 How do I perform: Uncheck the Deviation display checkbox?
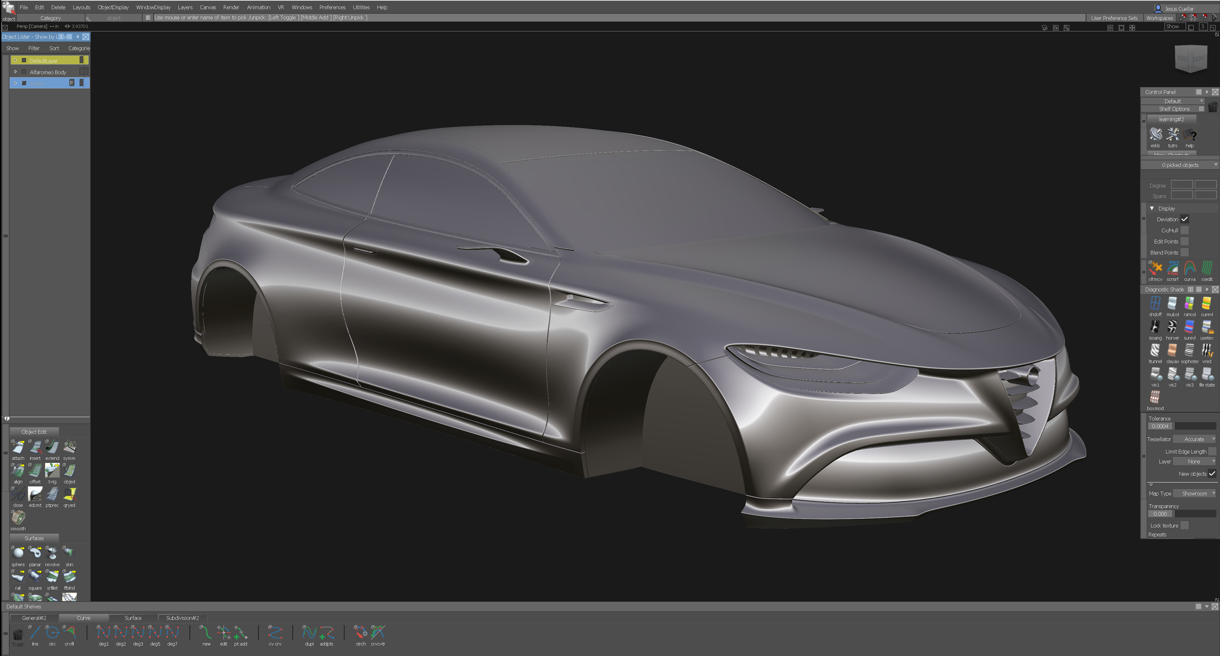[x=1184, y=219]
